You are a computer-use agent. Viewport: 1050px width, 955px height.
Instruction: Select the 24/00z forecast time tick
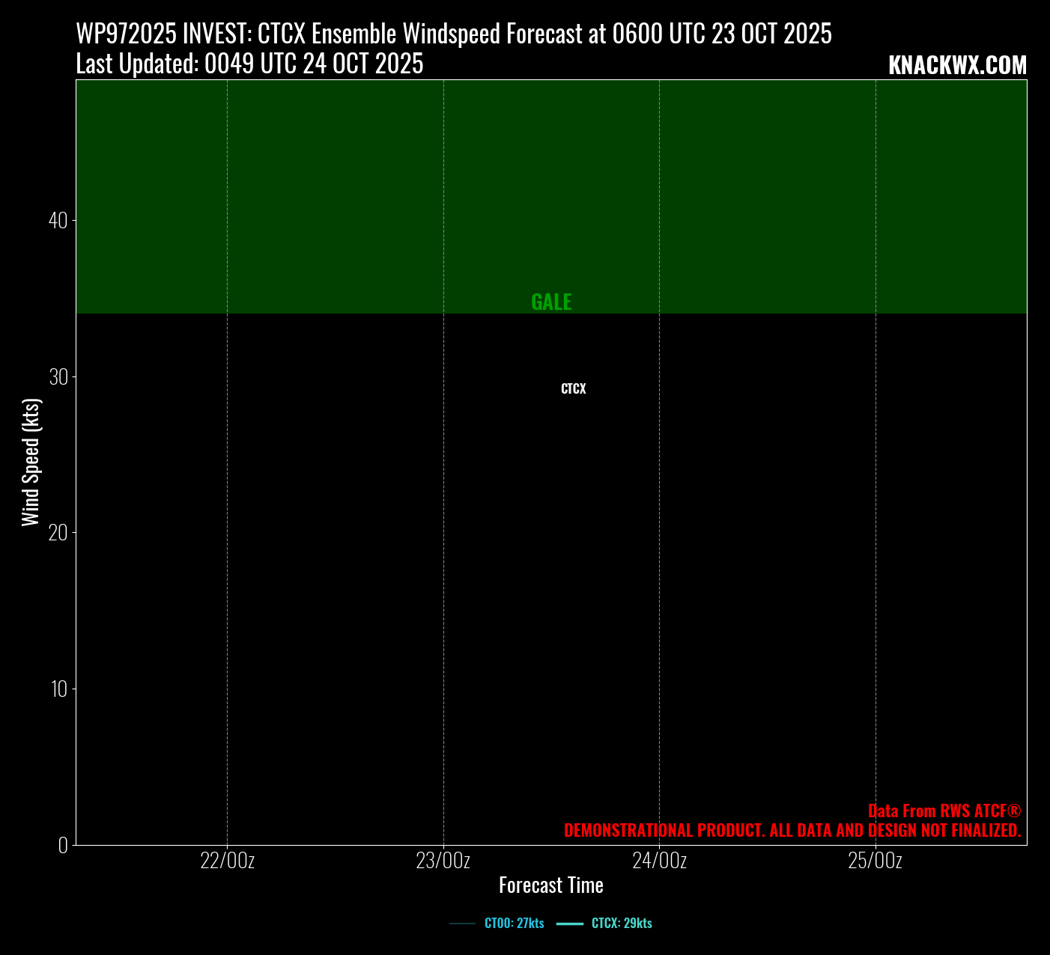[x=659, y=861]
